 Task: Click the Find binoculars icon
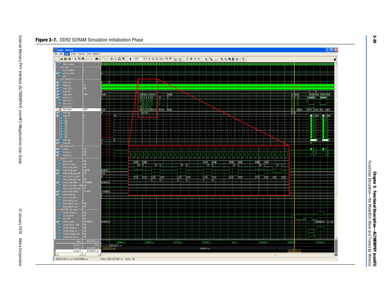click(97, 59)
